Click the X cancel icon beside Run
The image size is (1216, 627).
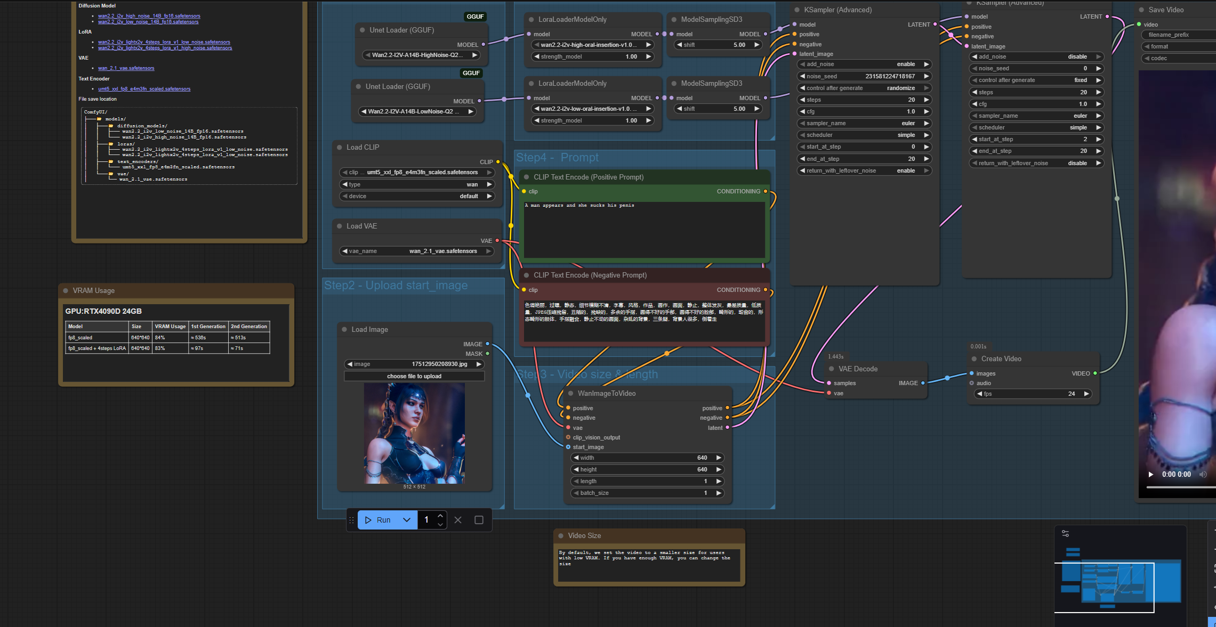[x=458, y=520]
